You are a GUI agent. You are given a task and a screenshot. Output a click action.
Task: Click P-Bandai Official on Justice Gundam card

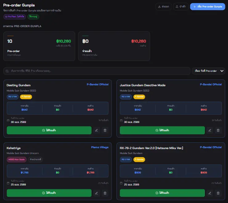click(211, 84)
